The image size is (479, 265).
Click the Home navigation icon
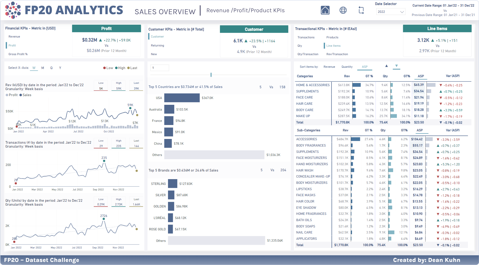325,10
